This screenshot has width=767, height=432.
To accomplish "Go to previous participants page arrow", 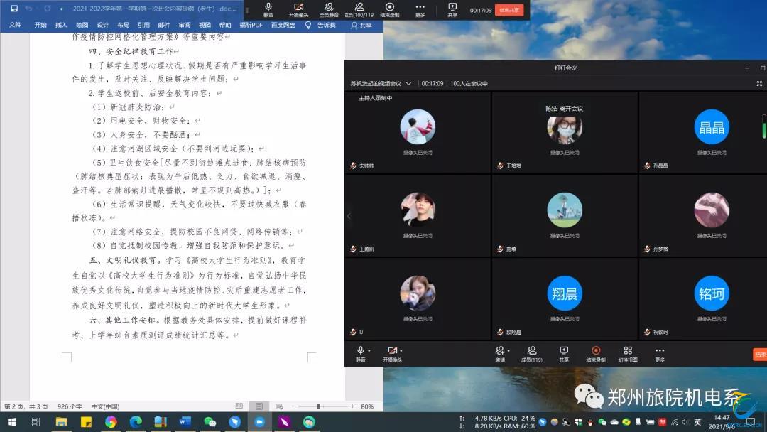I will 348,216.
